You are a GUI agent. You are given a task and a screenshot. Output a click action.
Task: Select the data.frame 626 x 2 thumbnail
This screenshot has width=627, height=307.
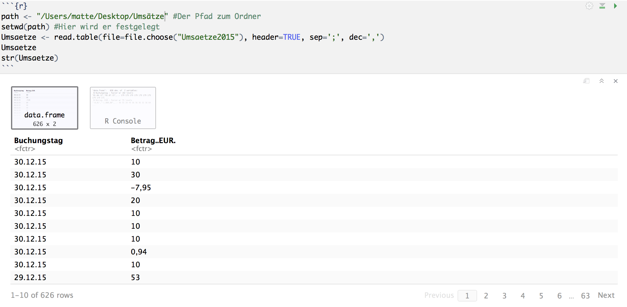tap(45, 108)
